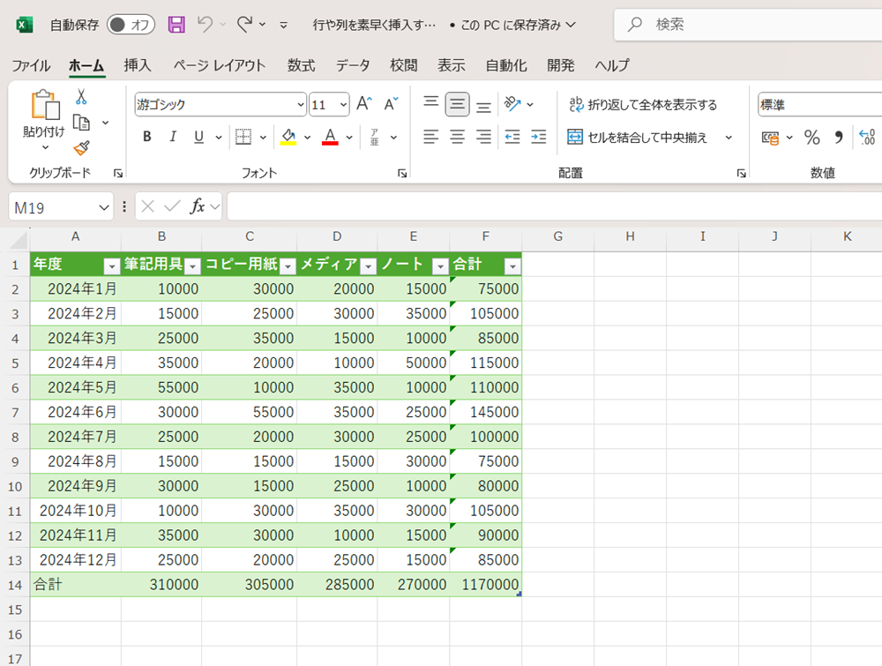Click セルを結合して中央揃え button
The height and width of the screenshot is (666, 882).
click(x=638, y=138)
